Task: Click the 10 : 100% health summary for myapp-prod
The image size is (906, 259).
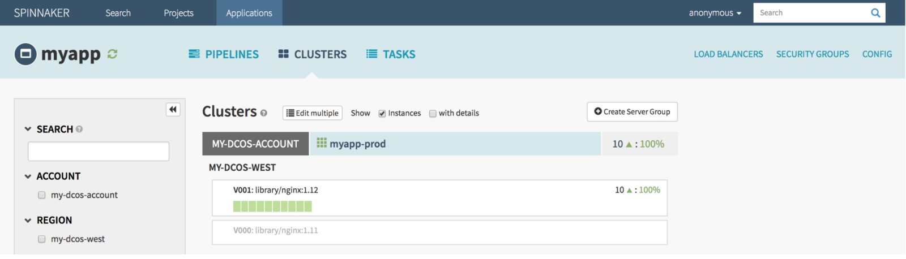Action: click(x=638, y=144)
